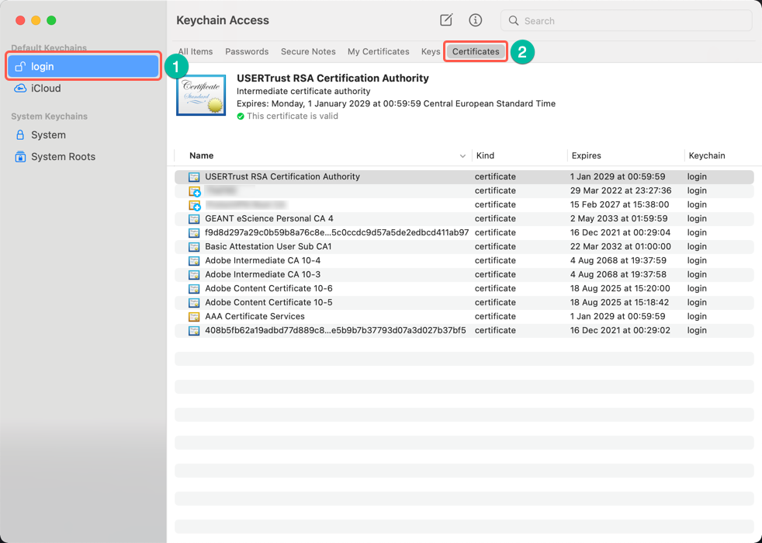Close the Keychain Access window
The height and width of the screenshot is (543, 762).
20,20
